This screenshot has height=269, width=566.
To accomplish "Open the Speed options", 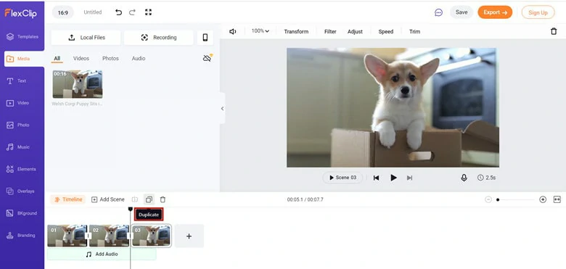I will [386, 31].
